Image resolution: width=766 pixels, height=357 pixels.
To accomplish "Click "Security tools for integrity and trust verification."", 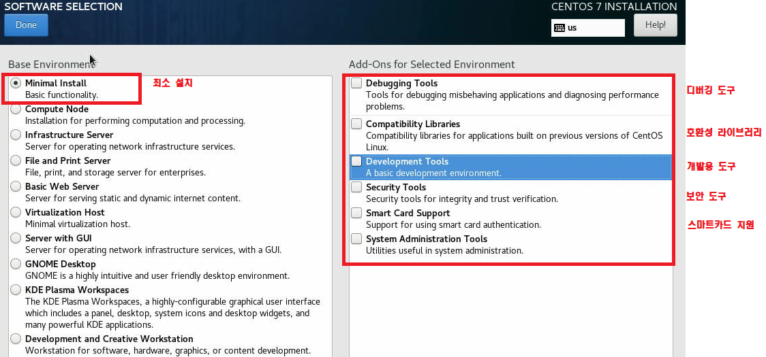I will [x=462, y=199].
